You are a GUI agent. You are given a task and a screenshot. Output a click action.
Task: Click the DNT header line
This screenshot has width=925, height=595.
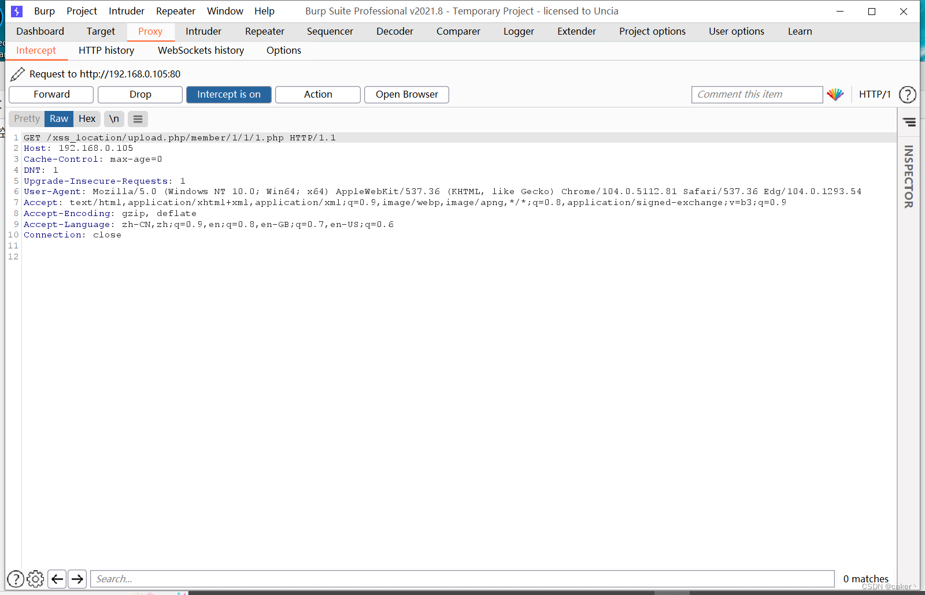tap(41, 170)
